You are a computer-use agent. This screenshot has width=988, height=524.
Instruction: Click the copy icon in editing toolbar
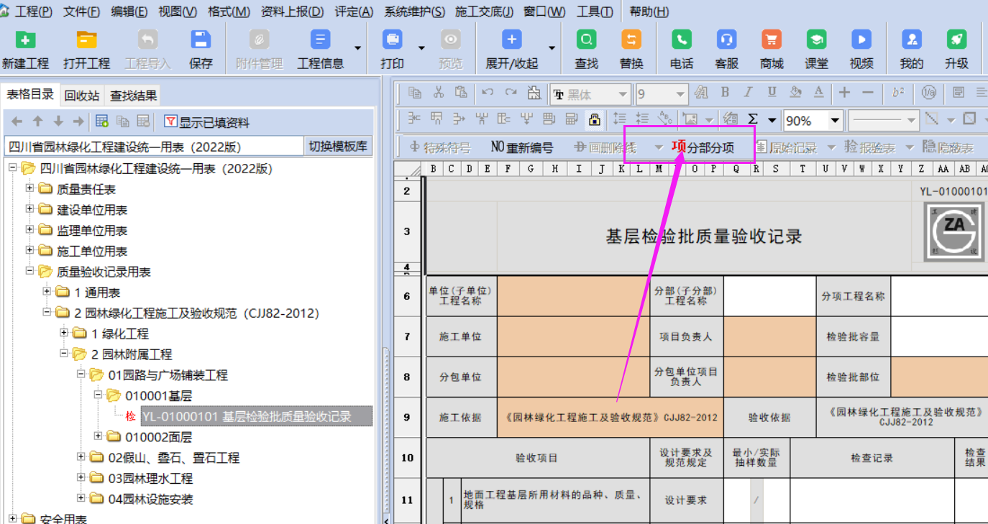click(x=415, y=93)
